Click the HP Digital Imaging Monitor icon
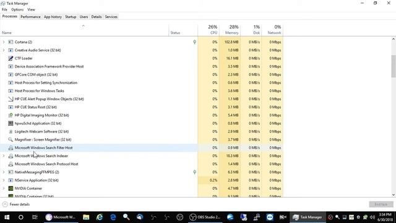This screenshot has height=223, width=396. click(11, 115)
